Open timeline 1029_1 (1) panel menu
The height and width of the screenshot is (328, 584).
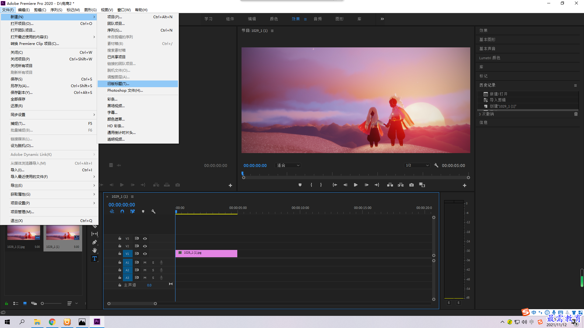(132, 196)
